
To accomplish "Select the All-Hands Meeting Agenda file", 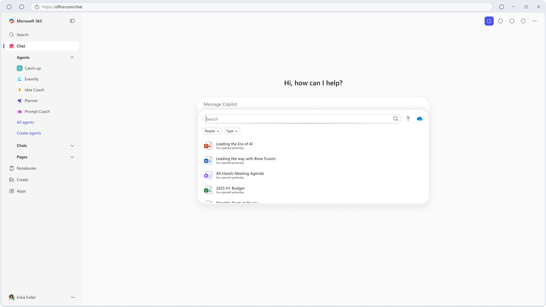I will 313,175.
